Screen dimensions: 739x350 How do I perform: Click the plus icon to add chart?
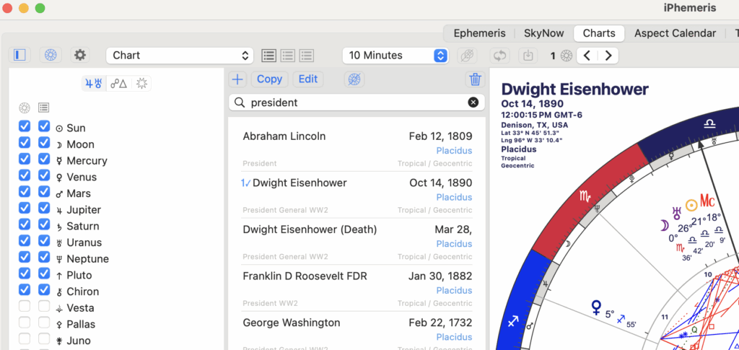pos(237,79)
